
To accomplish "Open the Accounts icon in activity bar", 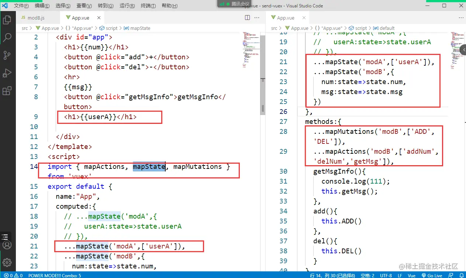I will pos(7,245).
